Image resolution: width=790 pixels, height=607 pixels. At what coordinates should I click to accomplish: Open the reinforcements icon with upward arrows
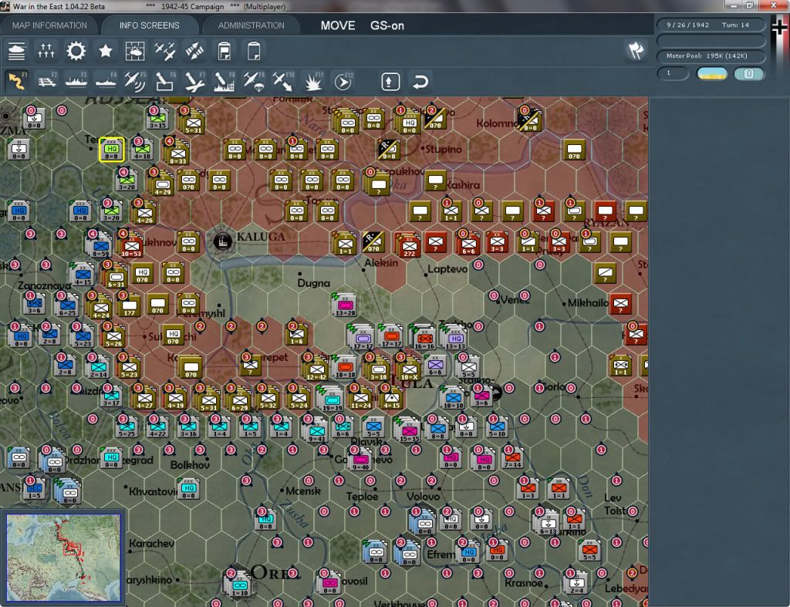click(46, 51)
